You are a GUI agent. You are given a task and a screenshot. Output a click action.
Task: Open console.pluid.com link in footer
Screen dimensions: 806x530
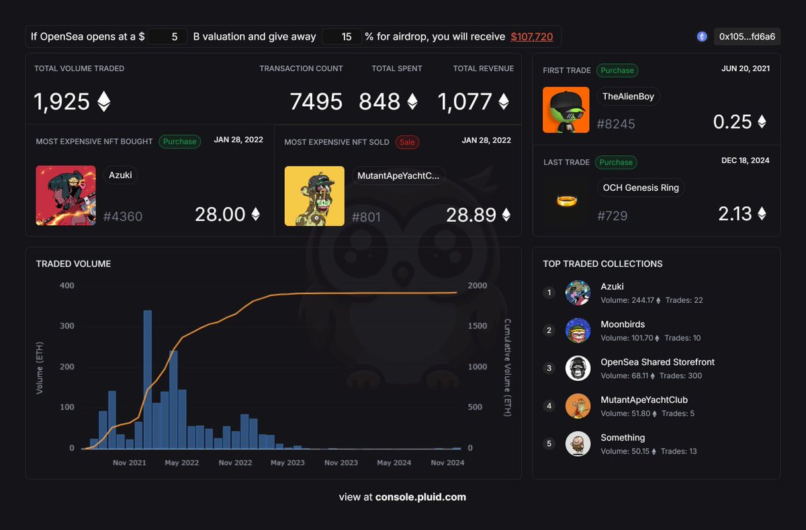click(x=420, y=497)
